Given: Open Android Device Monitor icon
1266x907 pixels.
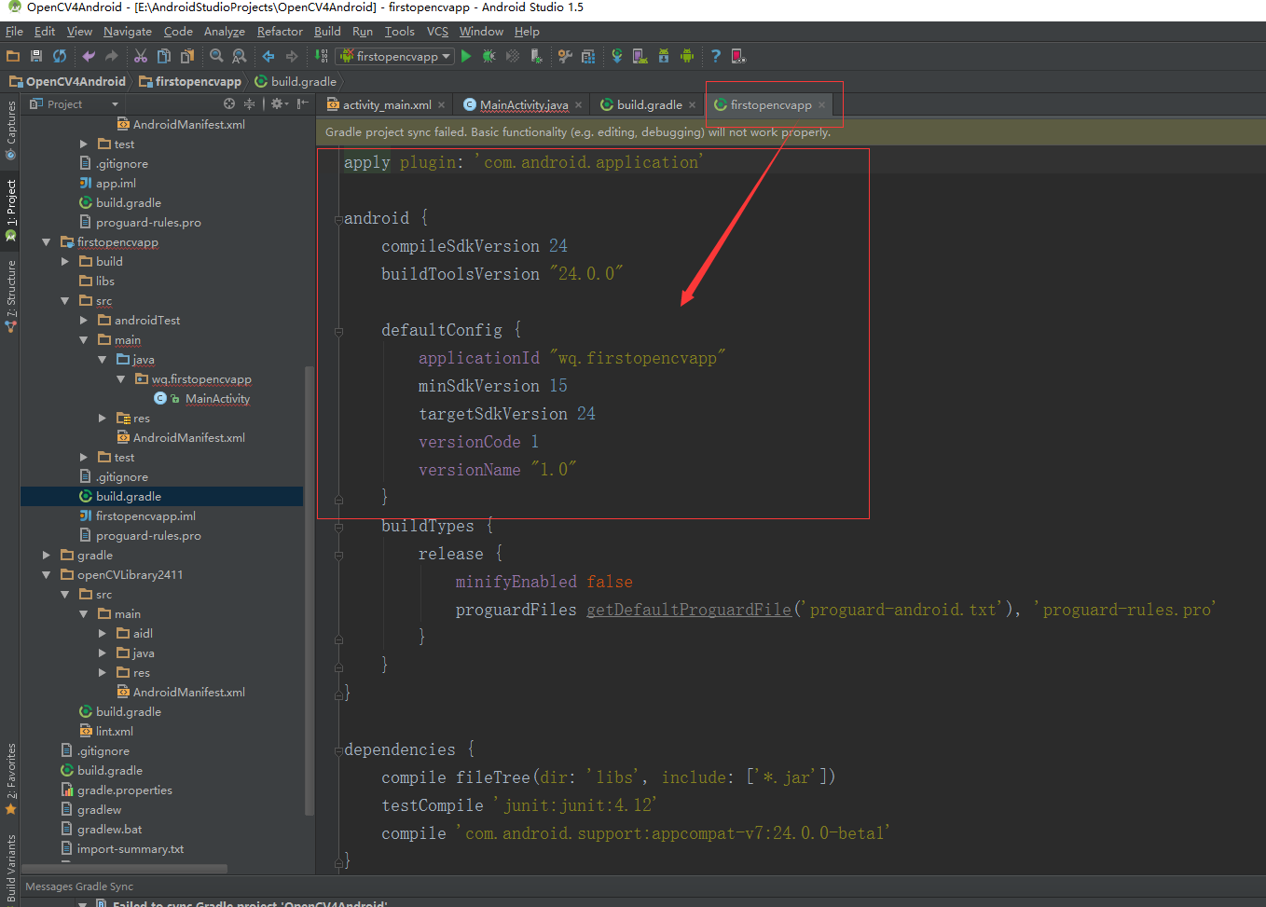Looking at the screenshot, I should click(x=687, y=56).
